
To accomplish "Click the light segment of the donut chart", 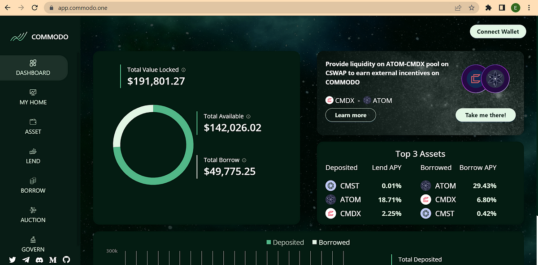I will click(126, 117).
